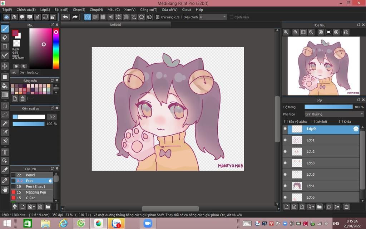Select the Lớp5 layer

[321, 174]
